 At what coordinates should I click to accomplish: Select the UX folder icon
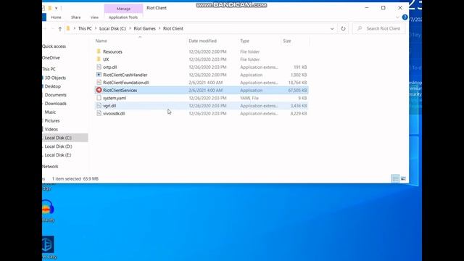(x=99, y=59)
